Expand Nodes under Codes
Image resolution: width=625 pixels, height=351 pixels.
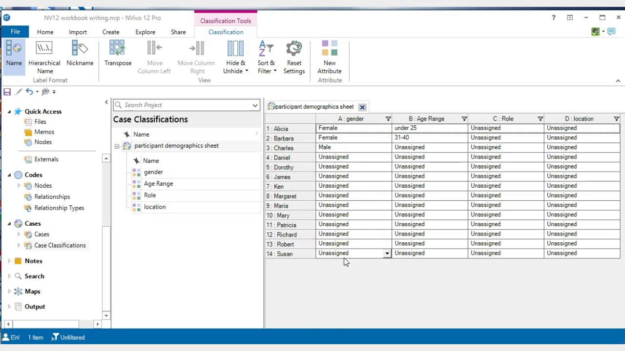19,186
